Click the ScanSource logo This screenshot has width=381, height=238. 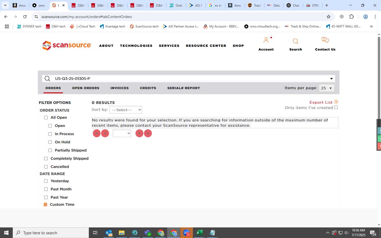point(67,45)
